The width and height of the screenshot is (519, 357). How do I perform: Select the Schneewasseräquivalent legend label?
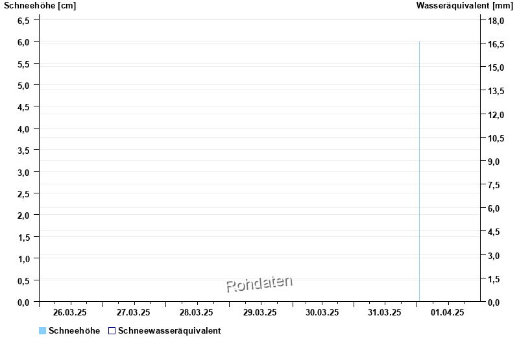click(x=169, y=331)
